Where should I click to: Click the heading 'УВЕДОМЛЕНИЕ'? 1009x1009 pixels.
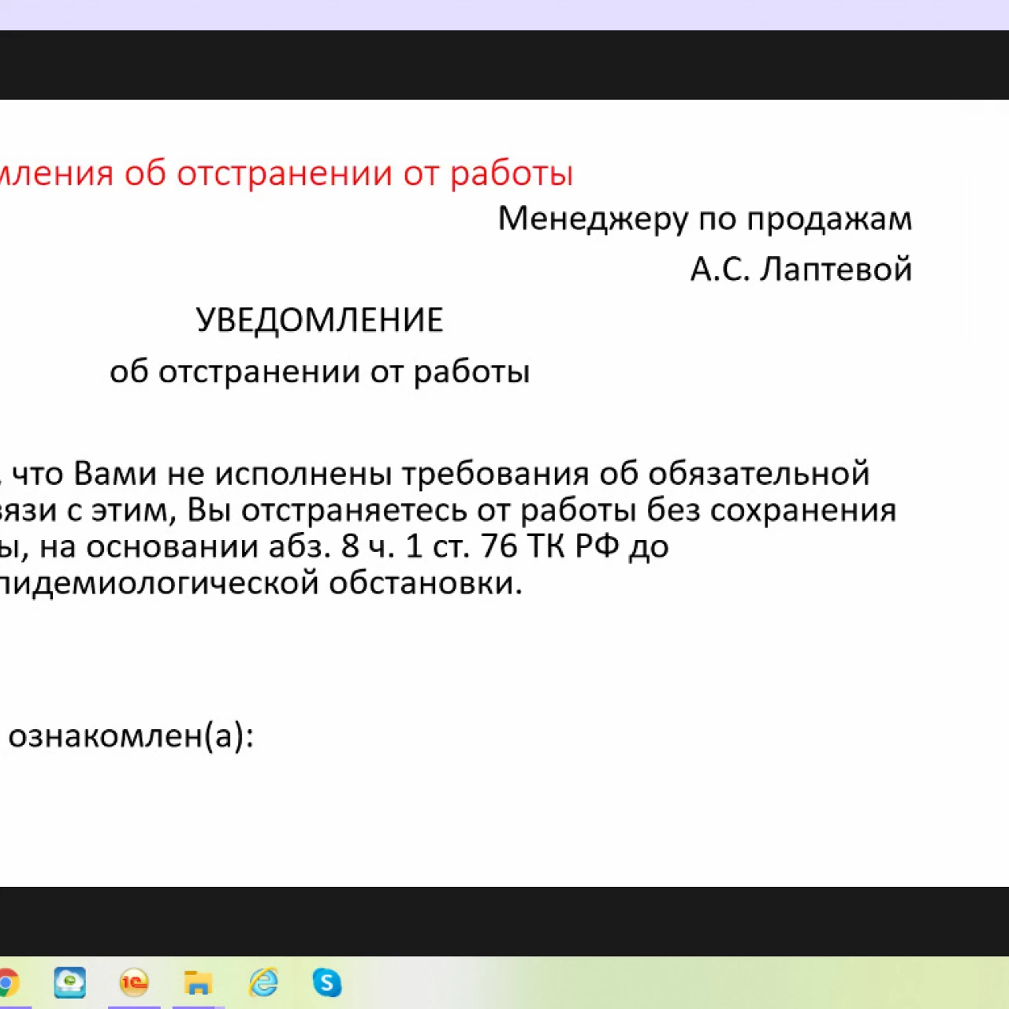click(319, 320)
